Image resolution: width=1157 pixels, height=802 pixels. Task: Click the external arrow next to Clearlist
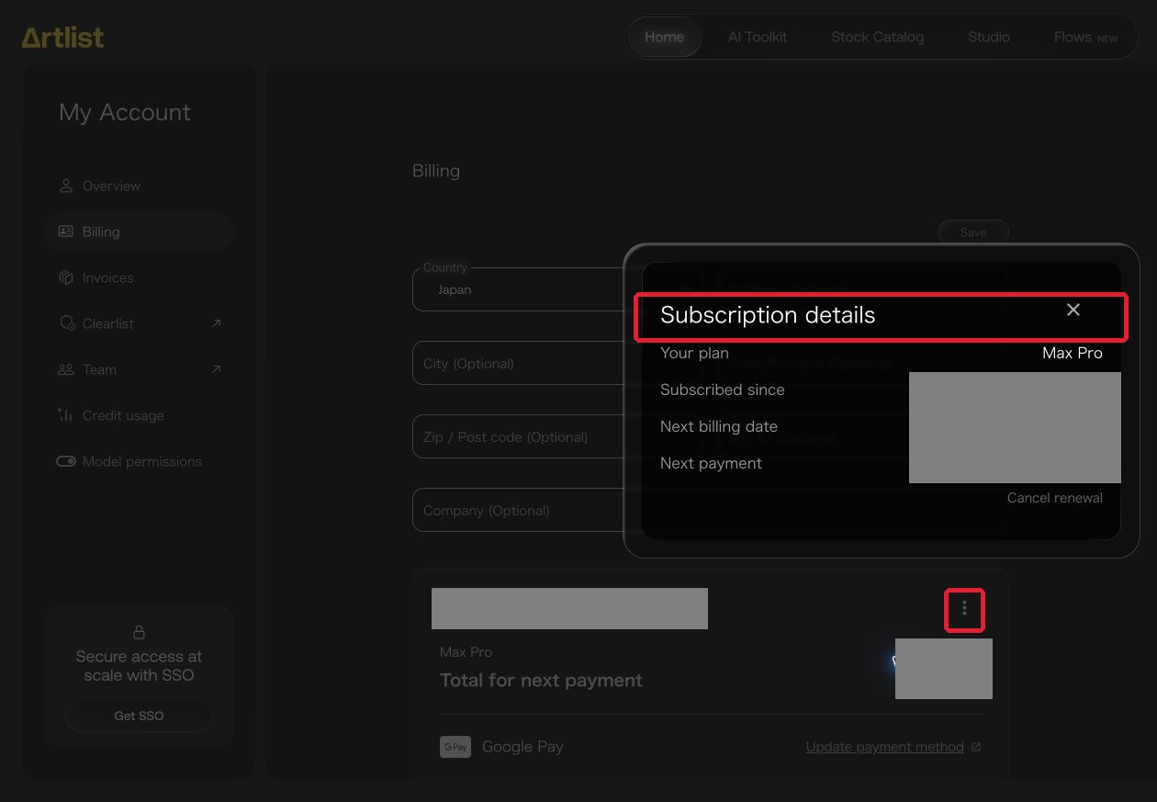click(216, 323)
